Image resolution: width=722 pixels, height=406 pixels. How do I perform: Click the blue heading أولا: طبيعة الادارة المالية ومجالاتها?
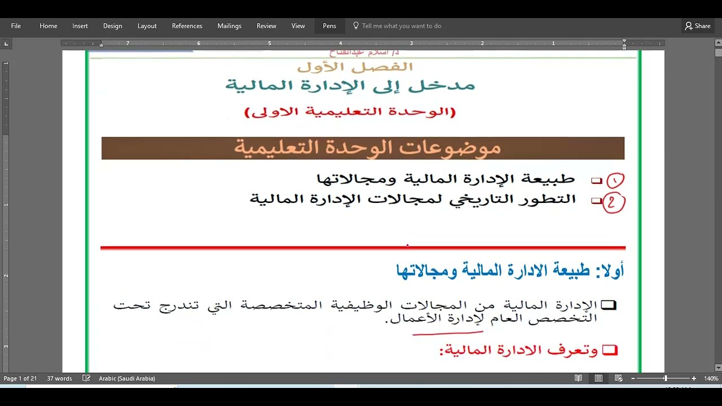coord(510,271)
